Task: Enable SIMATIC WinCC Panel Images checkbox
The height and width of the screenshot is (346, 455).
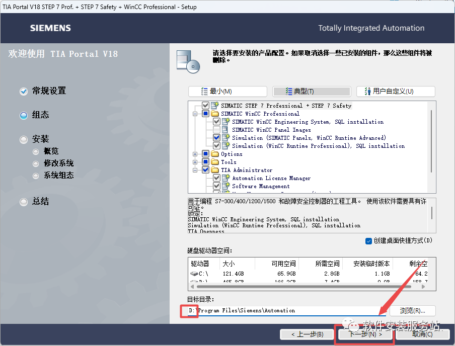Action: click(x=216, y=130)
